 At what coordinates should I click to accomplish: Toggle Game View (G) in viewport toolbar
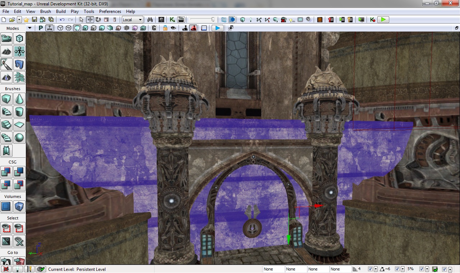tap(154, 28)
